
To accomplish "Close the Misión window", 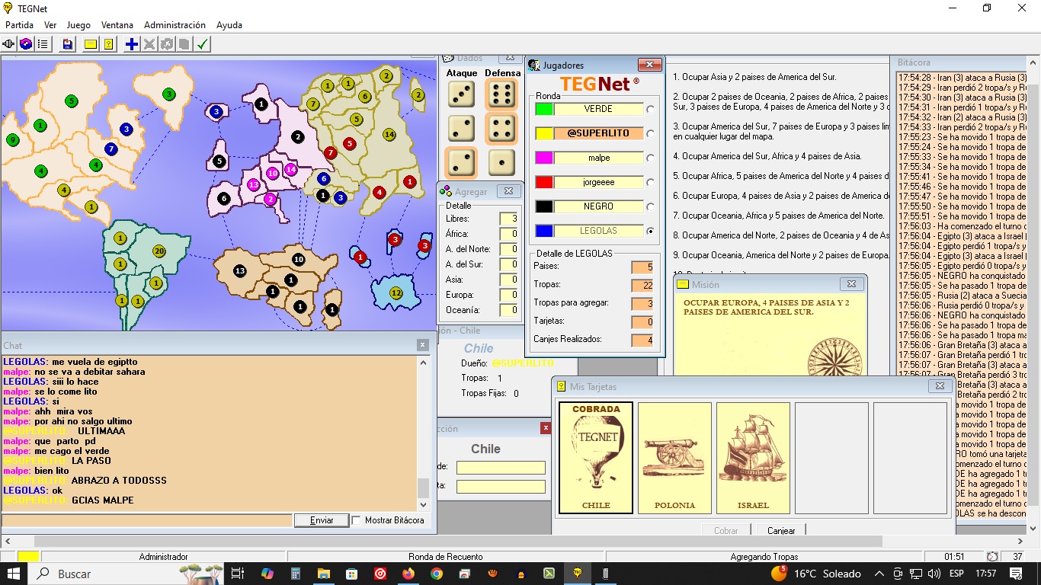I will click(x=851, y=284).
